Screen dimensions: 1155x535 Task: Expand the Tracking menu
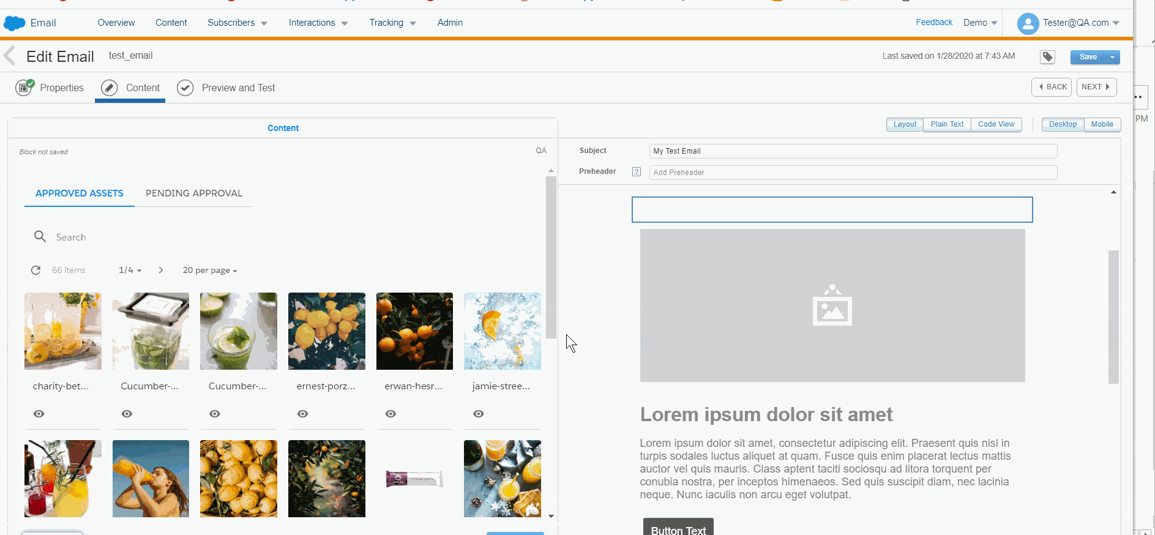point(392,23)
